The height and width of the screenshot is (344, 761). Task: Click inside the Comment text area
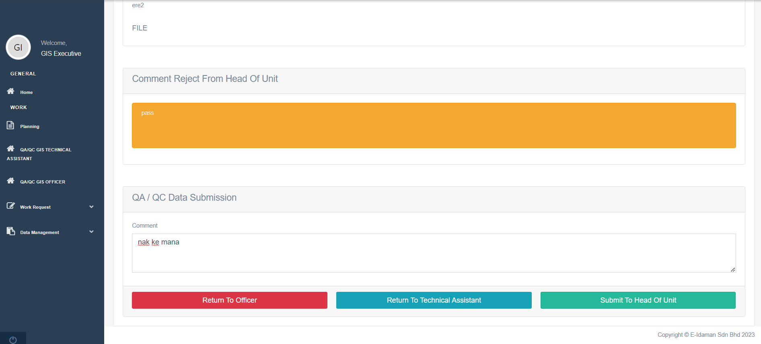coord(434,253)
